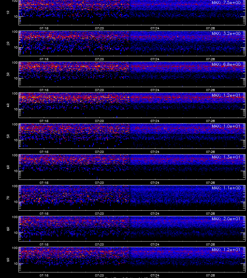Click the "100" y-axis value of panel 7R

pyautogui.click(x=15, y=186)
